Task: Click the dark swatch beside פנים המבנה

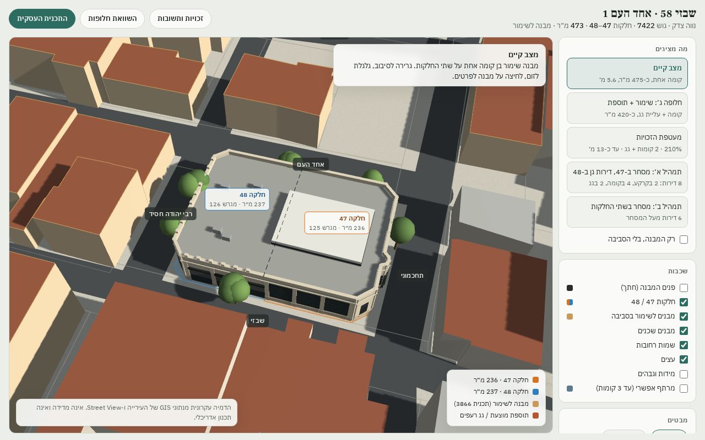Action: 570,288
